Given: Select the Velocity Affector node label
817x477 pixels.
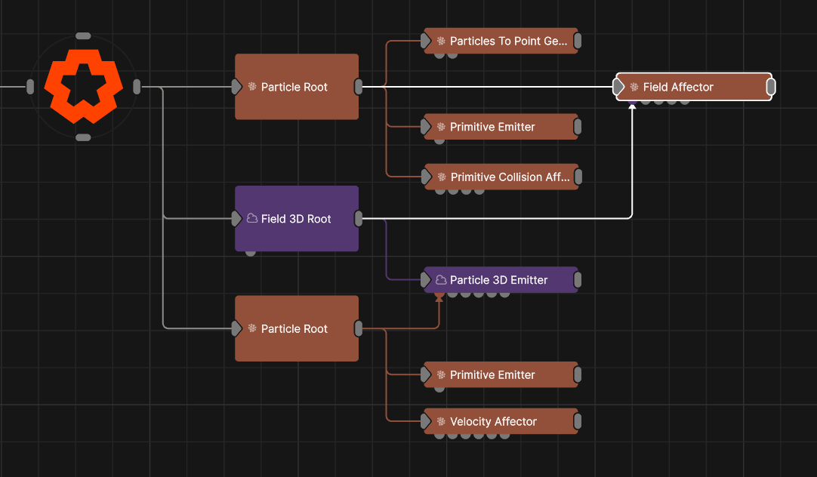Looking at the screenshot, I should tap(493, 422).
